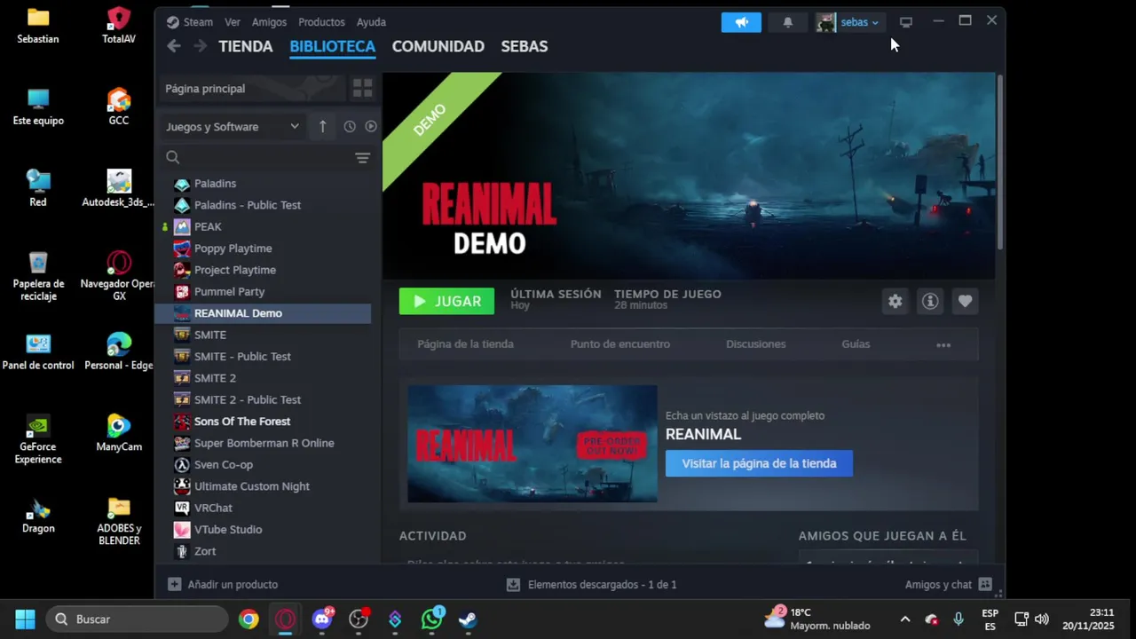Open Amigos y chat panel icon
This screenshot has width=1136, height=639.
(x=985, y=585)
